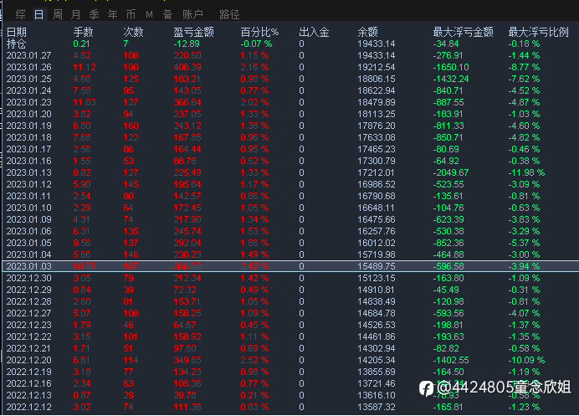The width and height of the screenshot is (579, 416).
Task: Click the -12.89 position profit cell
Action: click(x=187, y=44)
